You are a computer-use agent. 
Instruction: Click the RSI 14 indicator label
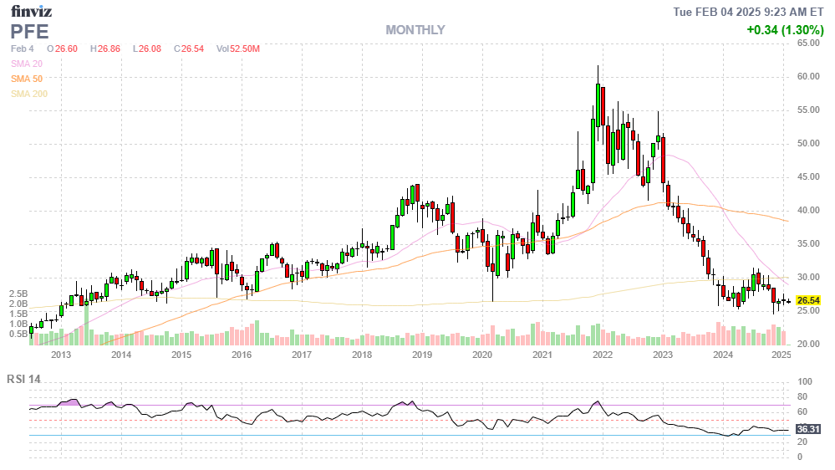(23, 379)
